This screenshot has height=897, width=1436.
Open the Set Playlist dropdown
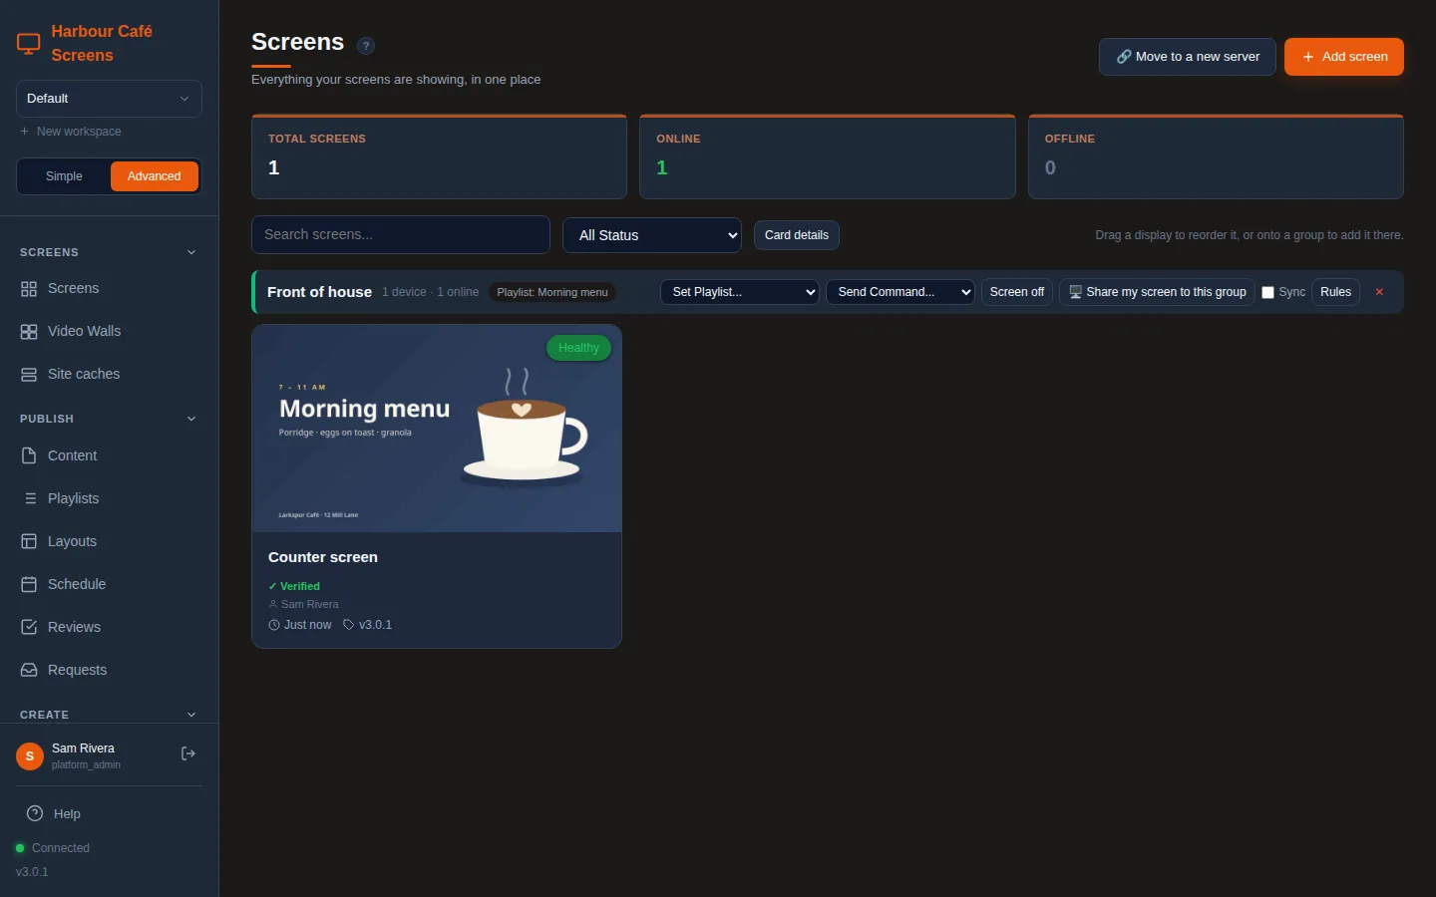740,292
